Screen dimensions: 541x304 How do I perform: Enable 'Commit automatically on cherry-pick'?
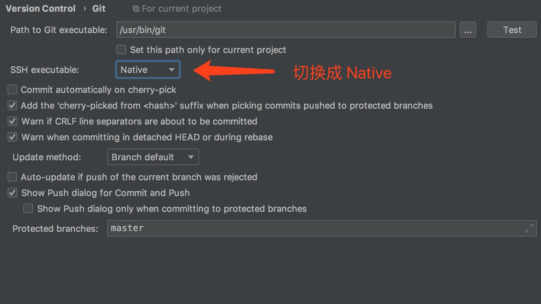tap(12, 90)
